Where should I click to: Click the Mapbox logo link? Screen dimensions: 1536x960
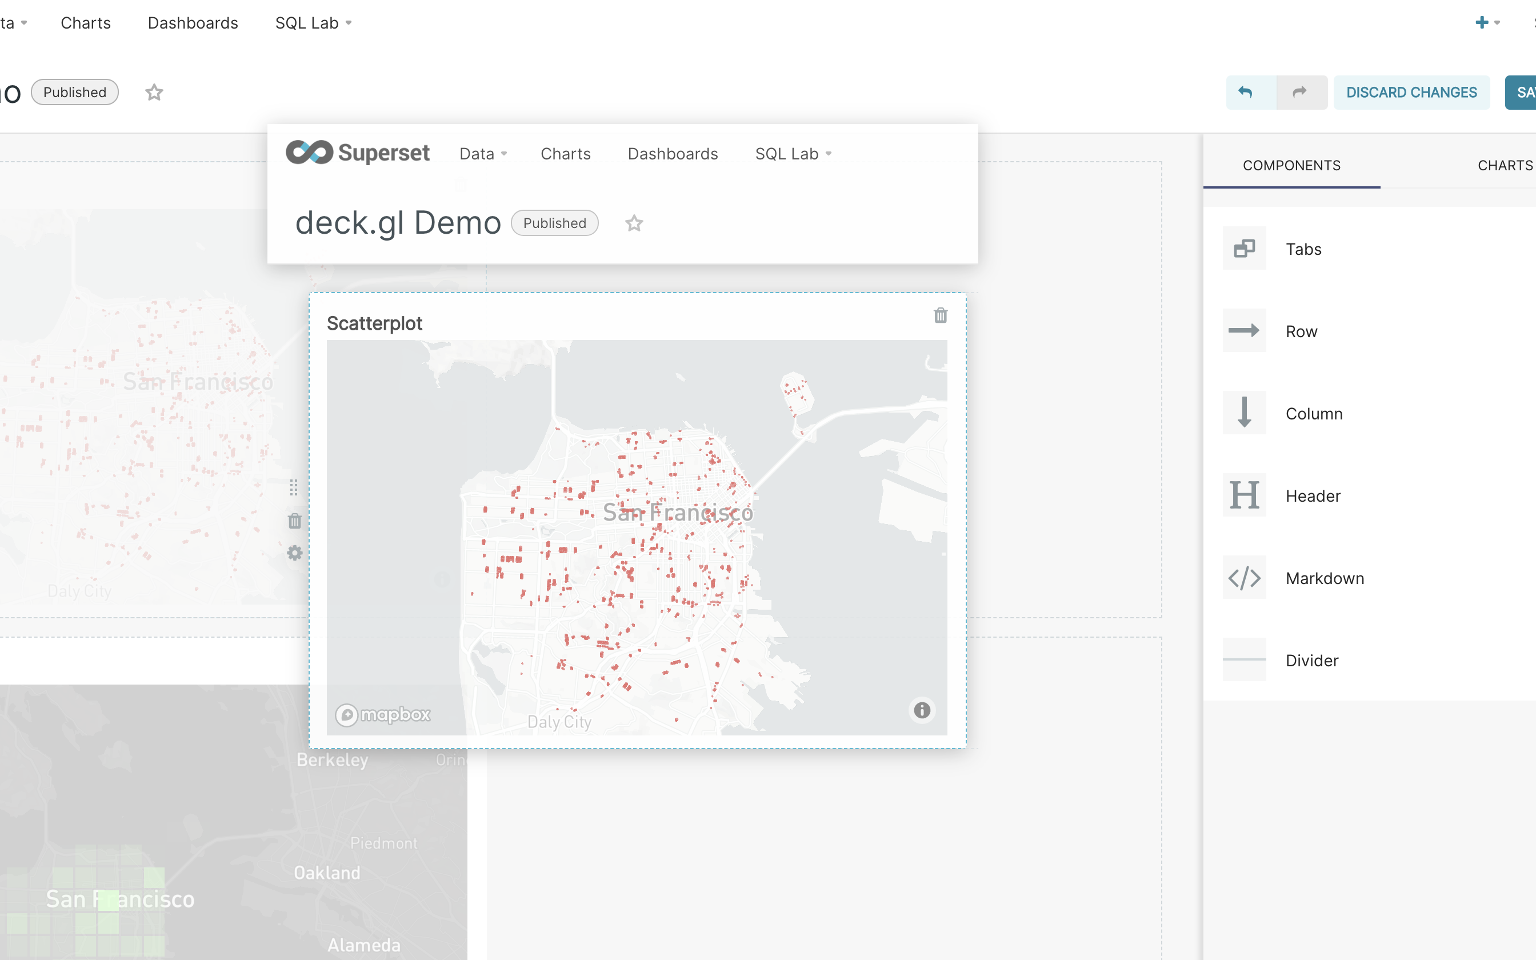(382, 714)
